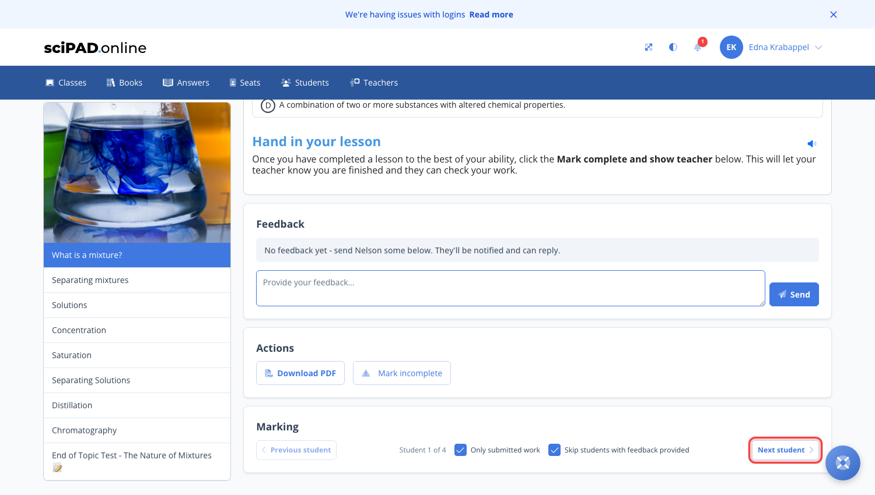The width and height of the screenshot is (875, 495).
Task: Toggle Skip students with feedback provided
Action: point(555,450)
